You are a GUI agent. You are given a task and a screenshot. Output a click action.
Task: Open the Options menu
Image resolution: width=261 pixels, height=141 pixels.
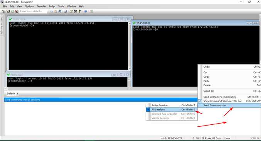click(x=29, y=6)
